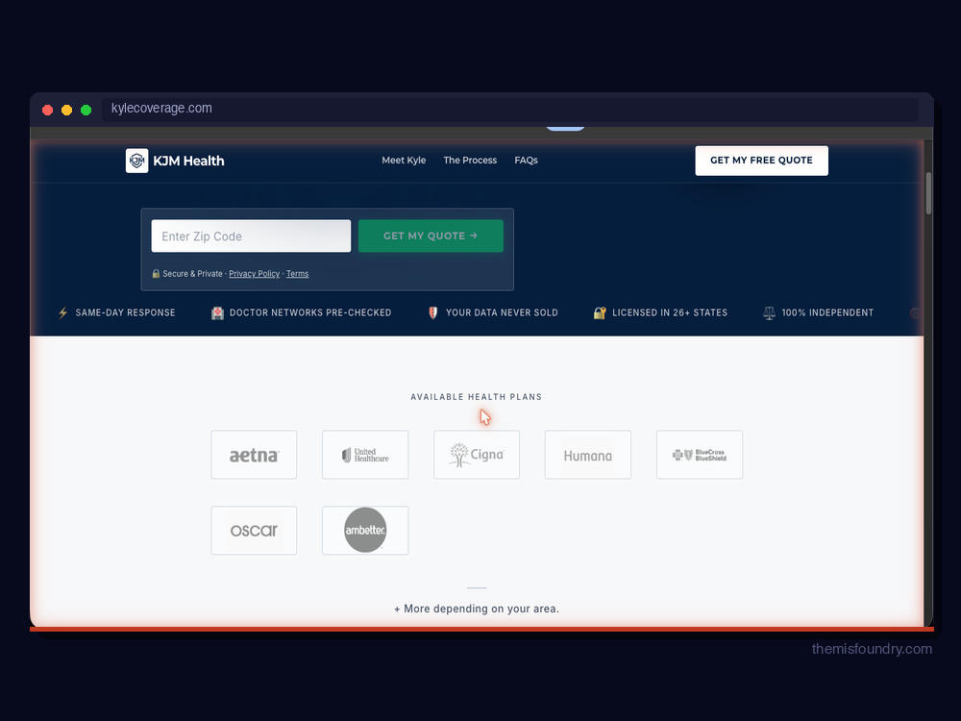Viewport: 961px width, 721px height.
Task: Open the Terms link
Action: coord(297,273)
